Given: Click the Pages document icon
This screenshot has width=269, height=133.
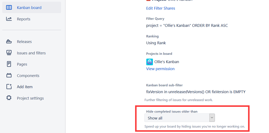Looking at the screenshot, I should (x=9, y=64).
